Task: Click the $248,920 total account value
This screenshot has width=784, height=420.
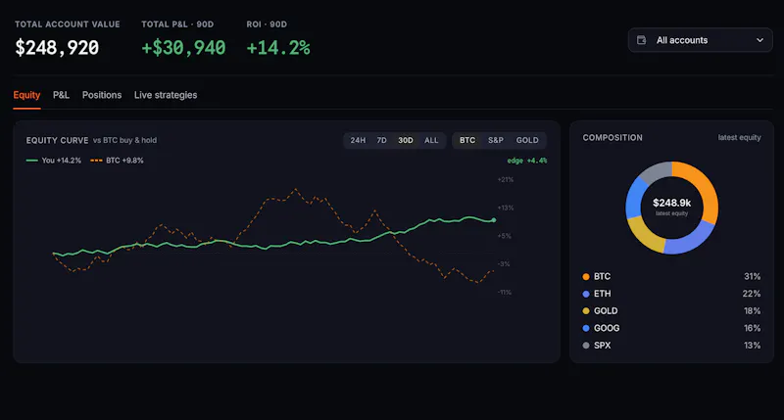Action: pos(57,48)
